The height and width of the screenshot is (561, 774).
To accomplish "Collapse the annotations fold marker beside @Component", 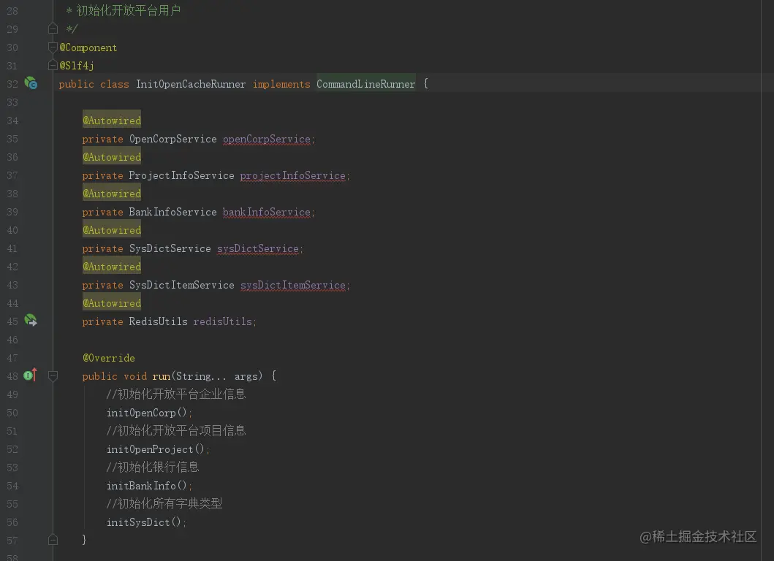I will [x=53, y=47].
